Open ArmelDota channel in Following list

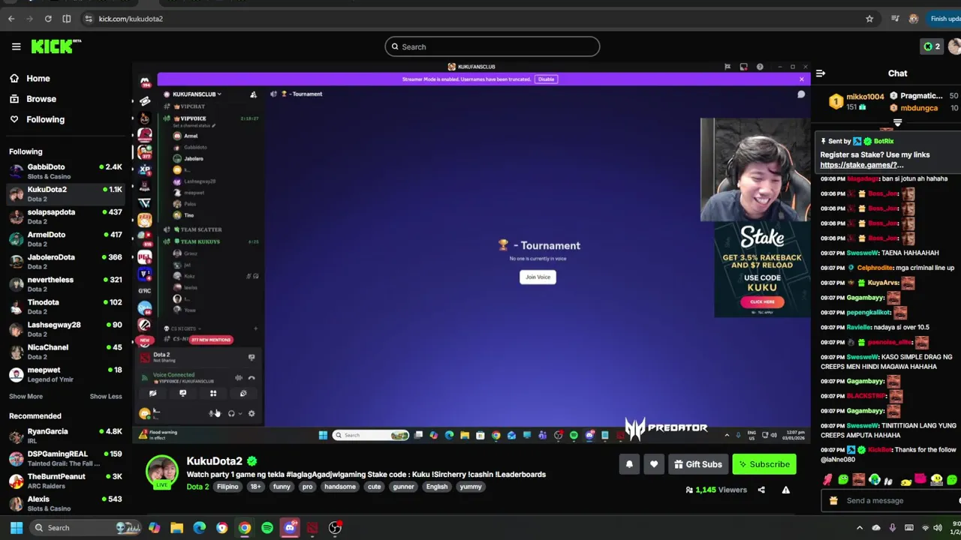point(65,238)
